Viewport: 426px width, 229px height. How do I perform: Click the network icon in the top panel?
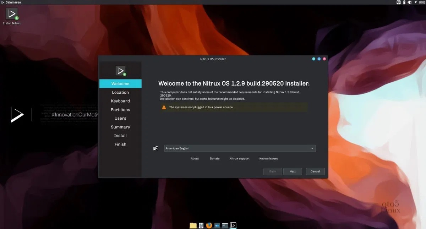click(x=398, y=2)
